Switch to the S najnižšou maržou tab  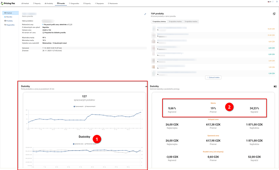click(175, 21)
